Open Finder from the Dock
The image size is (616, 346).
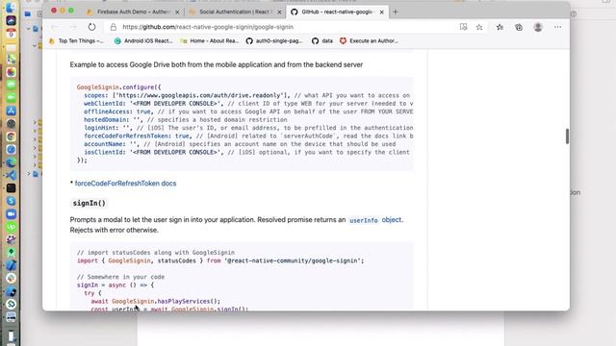(11, 7)
